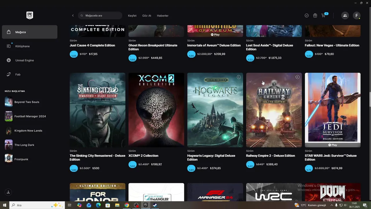Open the Call of the Wild theAngler cover
This screenshot has height=209, width=371.
(156, 192)
